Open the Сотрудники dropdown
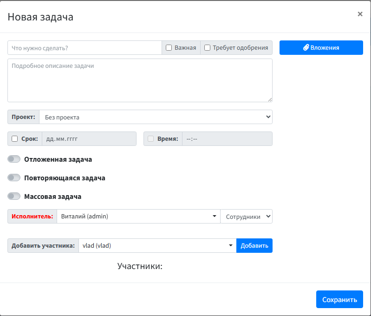 coord(246,216)
